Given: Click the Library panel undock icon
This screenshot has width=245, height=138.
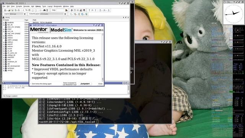Looking at the screenshot, I should (x=126, y=17).
